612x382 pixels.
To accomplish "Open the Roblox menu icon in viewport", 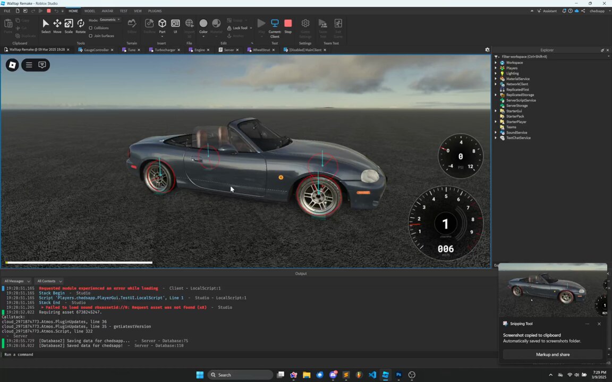I will click(x=12, y=65).
